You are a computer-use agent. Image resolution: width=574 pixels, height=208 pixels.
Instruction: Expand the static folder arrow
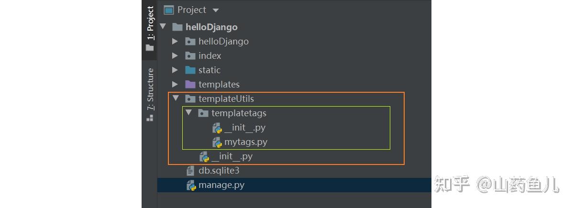click(x=176, y=70)
